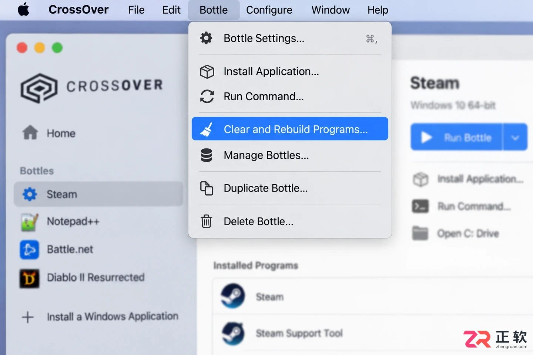This screenshot has height=355, width=533.
Task: Click the box icon for Install Application menu entry
Action: point(207,71)
